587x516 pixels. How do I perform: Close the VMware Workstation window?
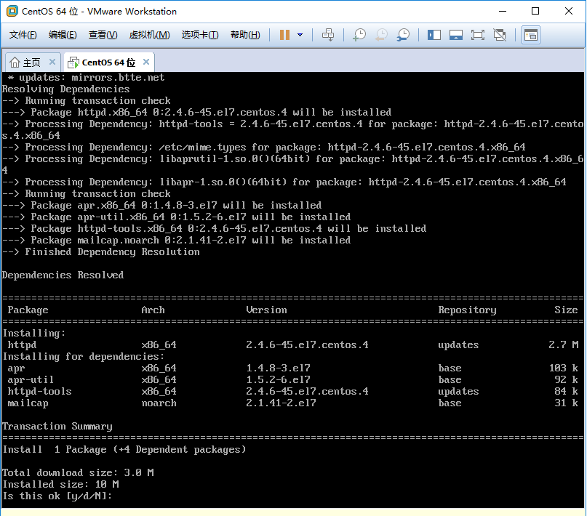[x=568, y=11]
